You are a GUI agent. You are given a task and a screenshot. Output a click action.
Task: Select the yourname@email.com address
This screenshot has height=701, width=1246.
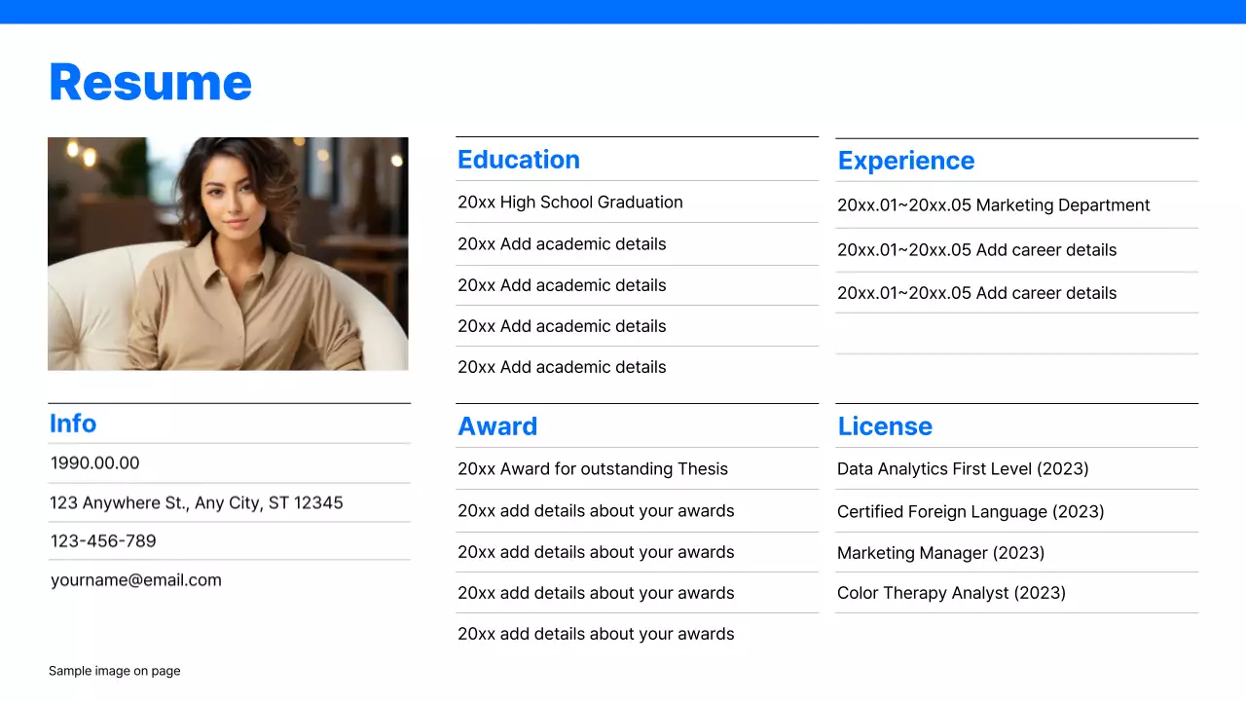click(135, 579)
